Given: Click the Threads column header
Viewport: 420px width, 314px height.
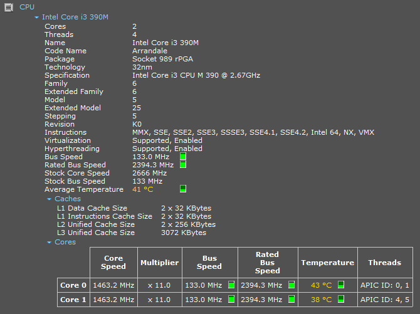Looking at the screenshot, I should 384,263.
